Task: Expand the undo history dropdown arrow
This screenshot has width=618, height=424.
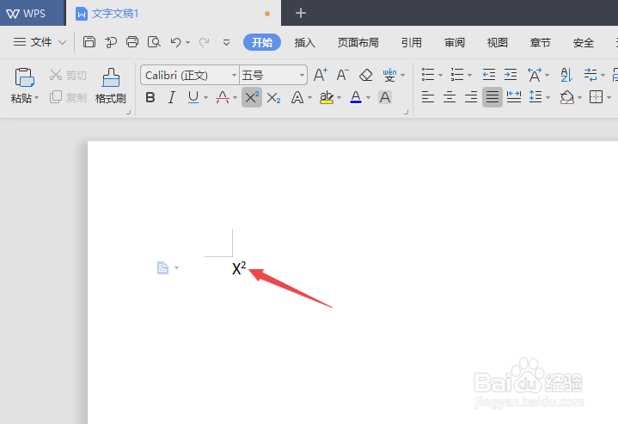Action: click(x=188, y=42)
